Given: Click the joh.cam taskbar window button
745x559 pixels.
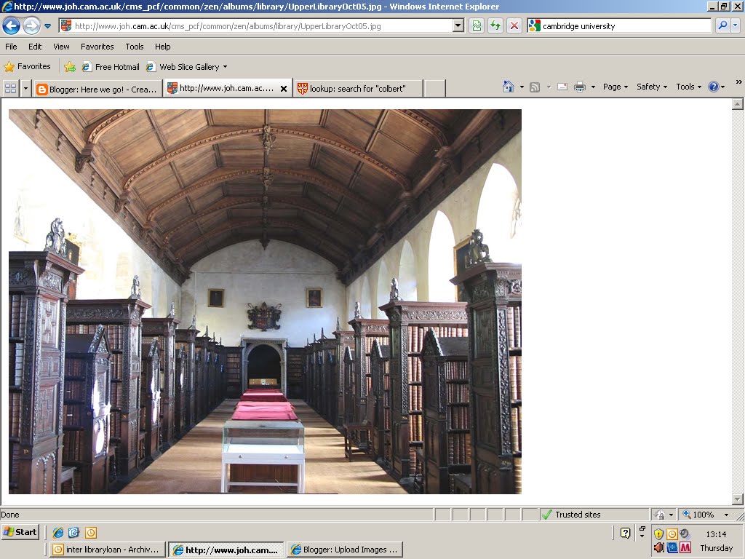Looking at the screenshot, I should (226, 550).
